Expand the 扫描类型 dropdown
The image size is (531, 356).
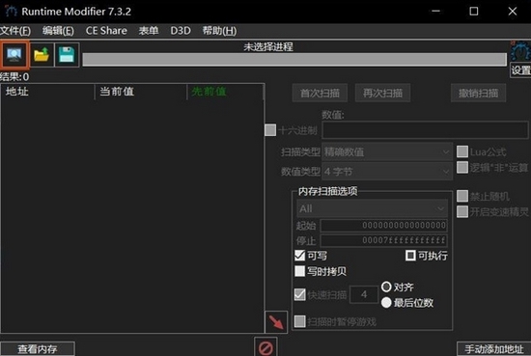click(387, 151)
